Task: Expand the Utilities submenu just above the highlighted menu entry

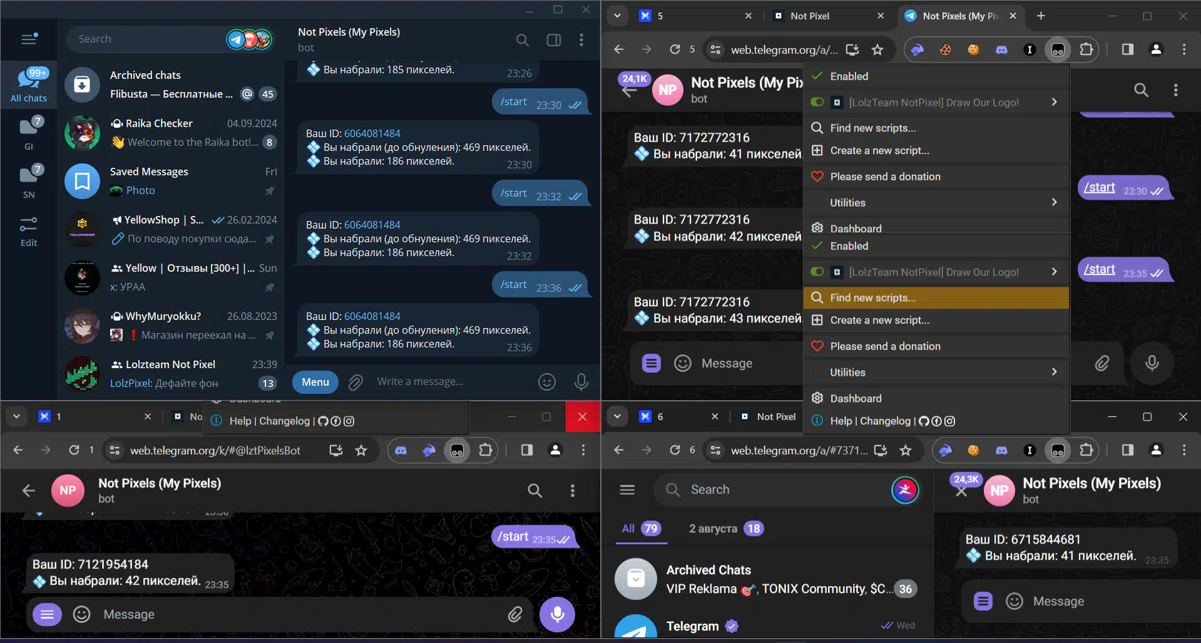Action: pos(936,203)
